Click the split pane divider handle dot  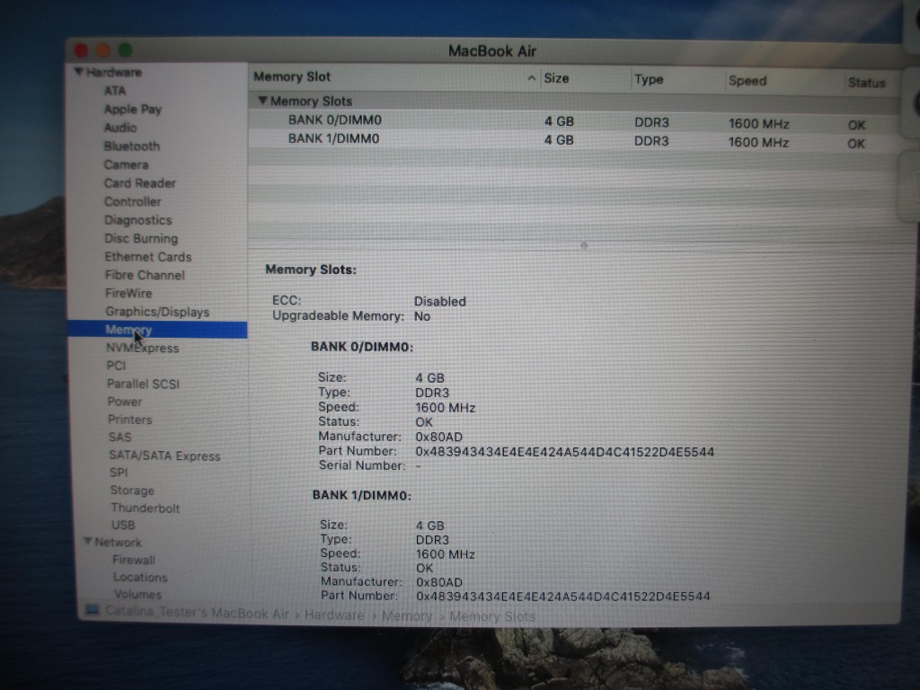pos(584,245)
